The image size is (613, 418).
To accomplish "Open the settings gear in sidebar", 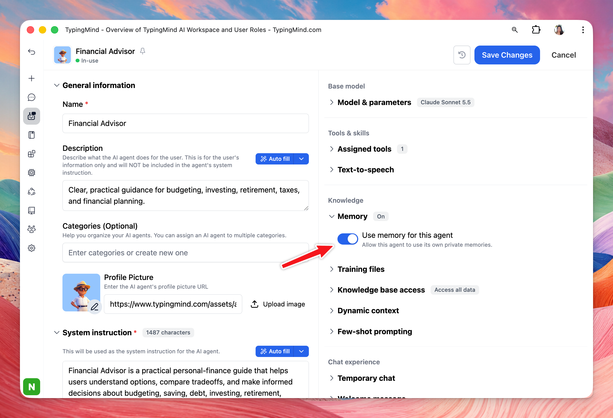I will tap(31, 248).
